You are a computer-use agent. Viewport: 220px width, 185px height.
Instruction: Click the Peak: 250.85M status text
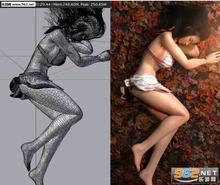tap(93, 5)
